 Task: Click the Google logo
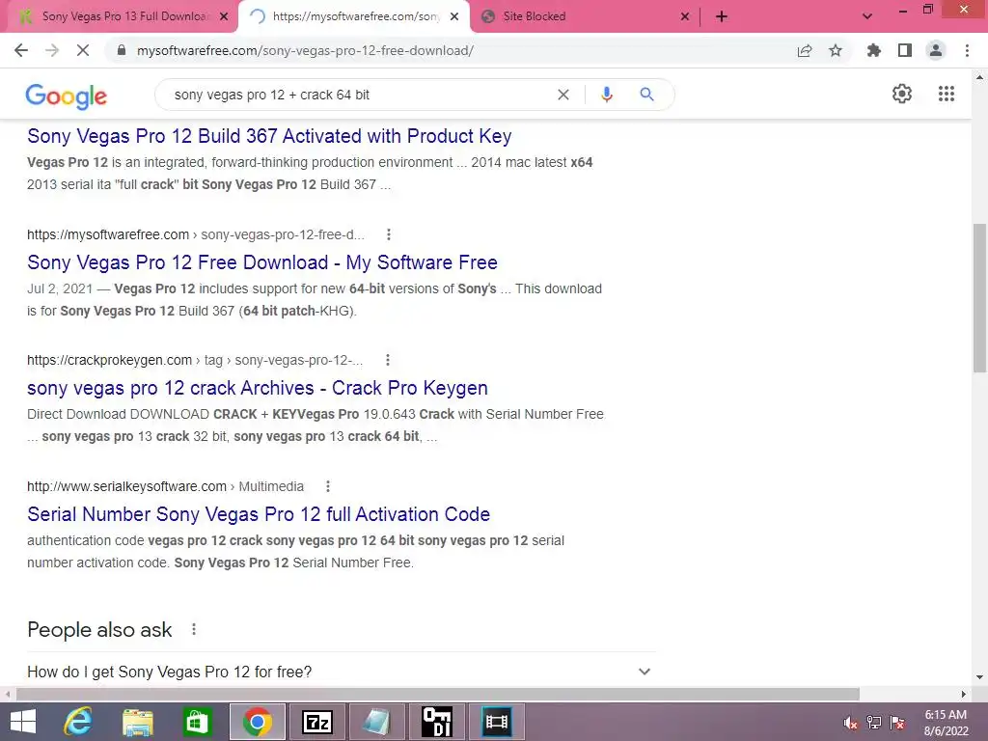[x=67, y=96]
